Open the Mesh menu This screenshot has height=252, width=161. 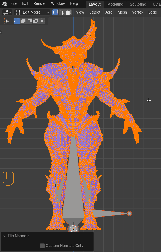[122, 12]
